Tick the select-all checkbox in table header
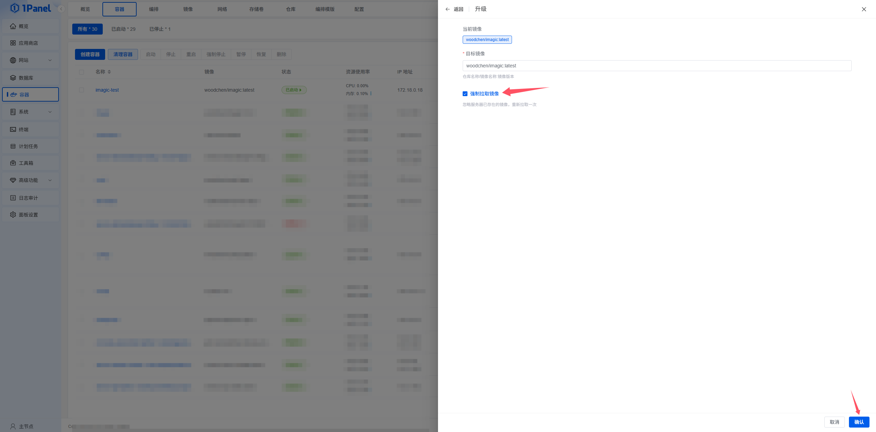 pyautogui.click(x=82, y=72)
